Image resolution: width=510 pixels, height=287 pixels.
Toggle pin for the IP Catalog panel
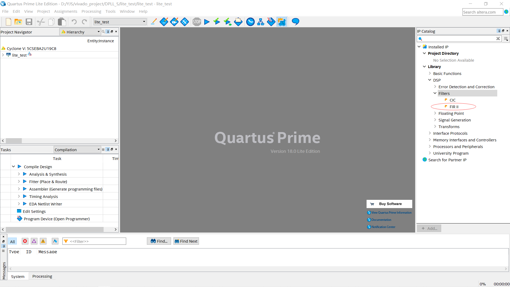[x=499, y=31]
